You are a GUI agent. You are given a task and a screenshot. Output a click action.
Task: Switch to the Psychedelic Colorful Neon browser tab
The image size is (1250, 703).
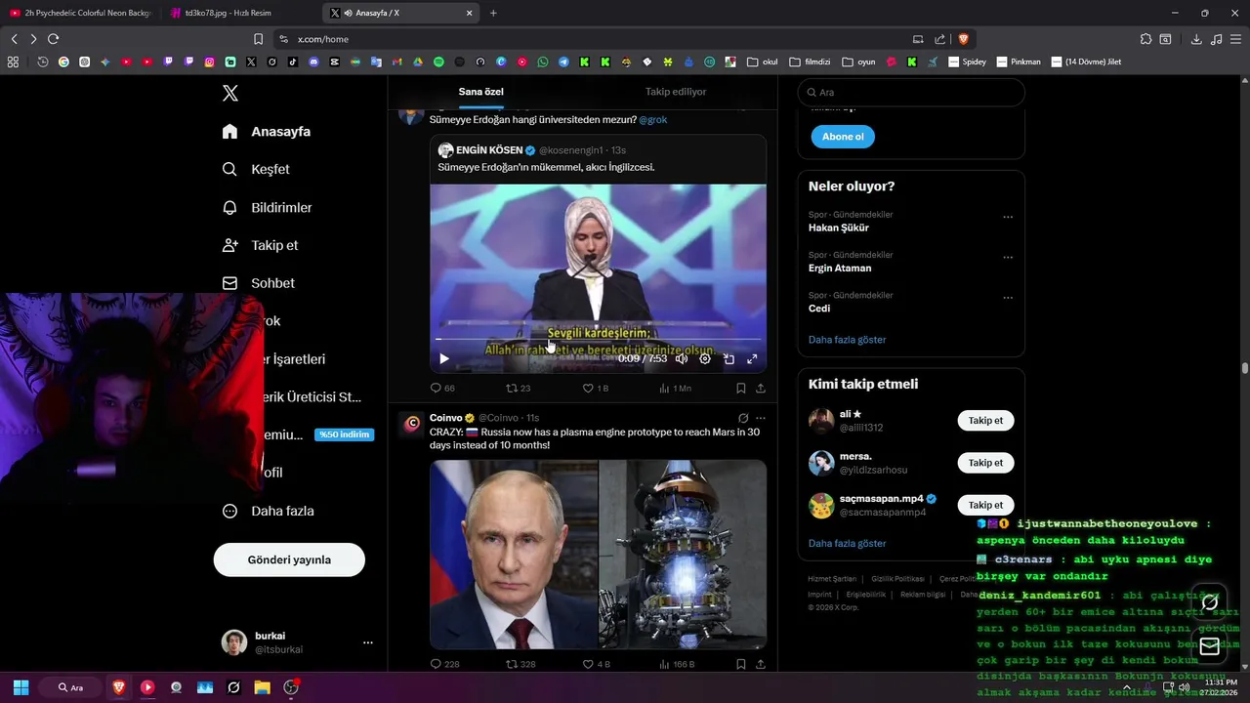tap(80, 13)
